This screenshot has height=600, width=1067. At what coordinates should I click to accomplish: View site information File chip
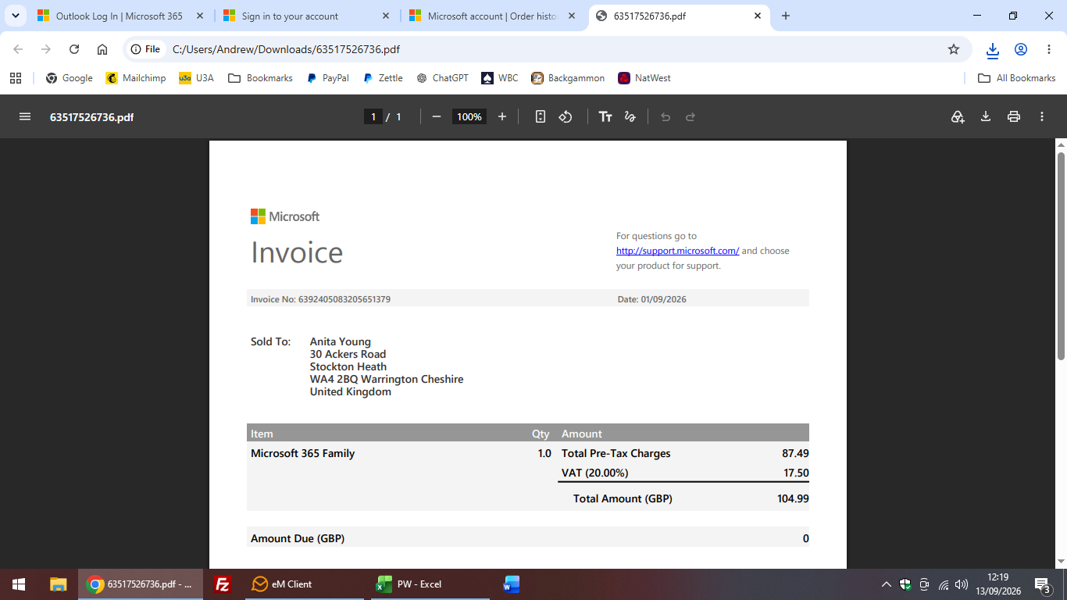145,49
